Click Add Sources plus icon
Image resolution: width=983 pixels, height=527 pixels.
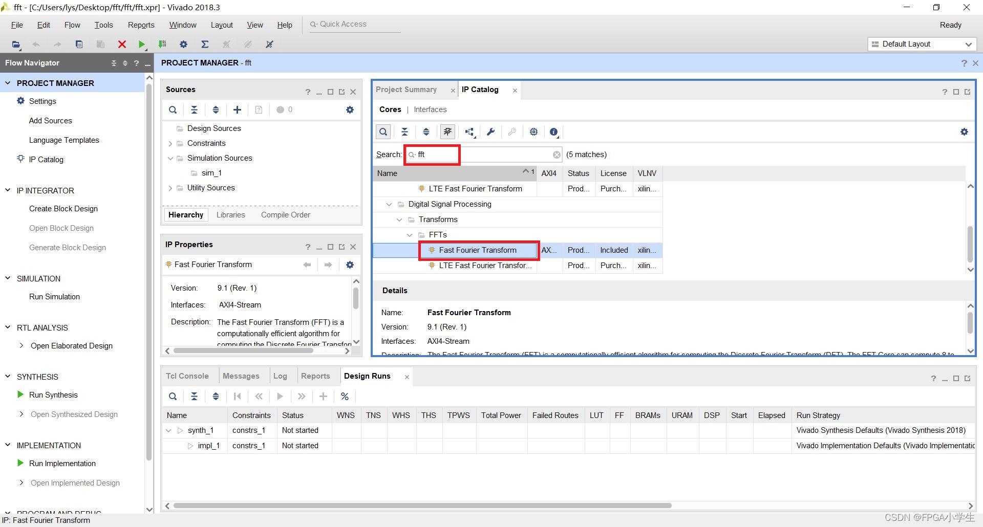tap(237, 109)
